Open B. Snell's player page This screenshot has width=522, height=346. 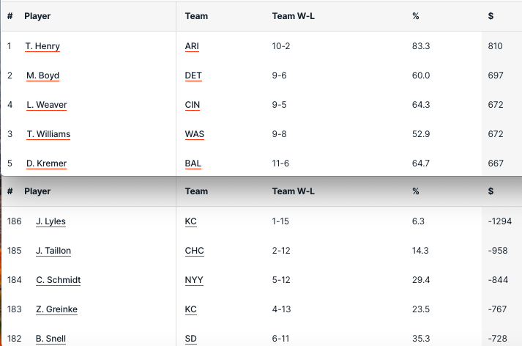[51, 339]
